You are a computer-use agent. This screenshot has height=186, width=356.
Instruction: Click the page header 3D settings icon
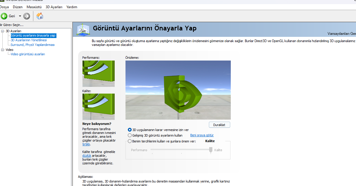tap(83, 29)
